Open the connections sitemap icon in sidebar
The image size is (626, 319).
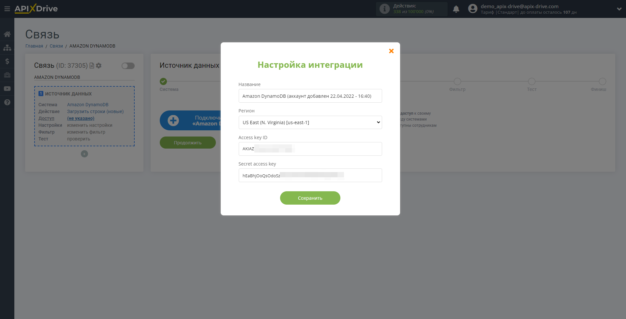7,48
